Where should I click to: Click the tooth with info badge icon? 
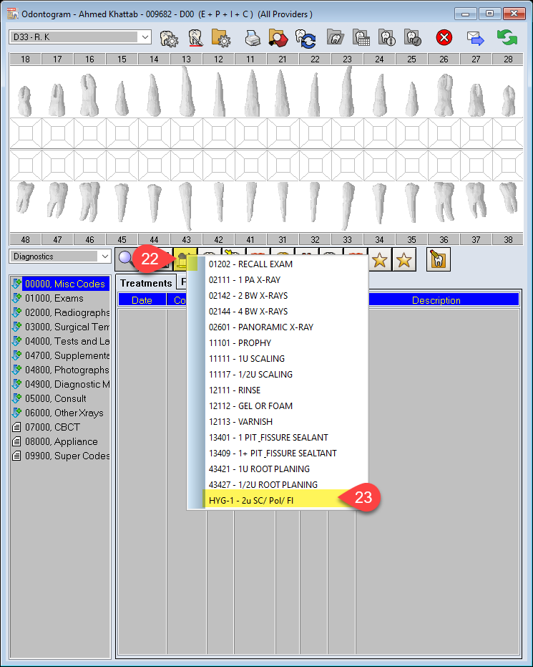tap(387, 38)
